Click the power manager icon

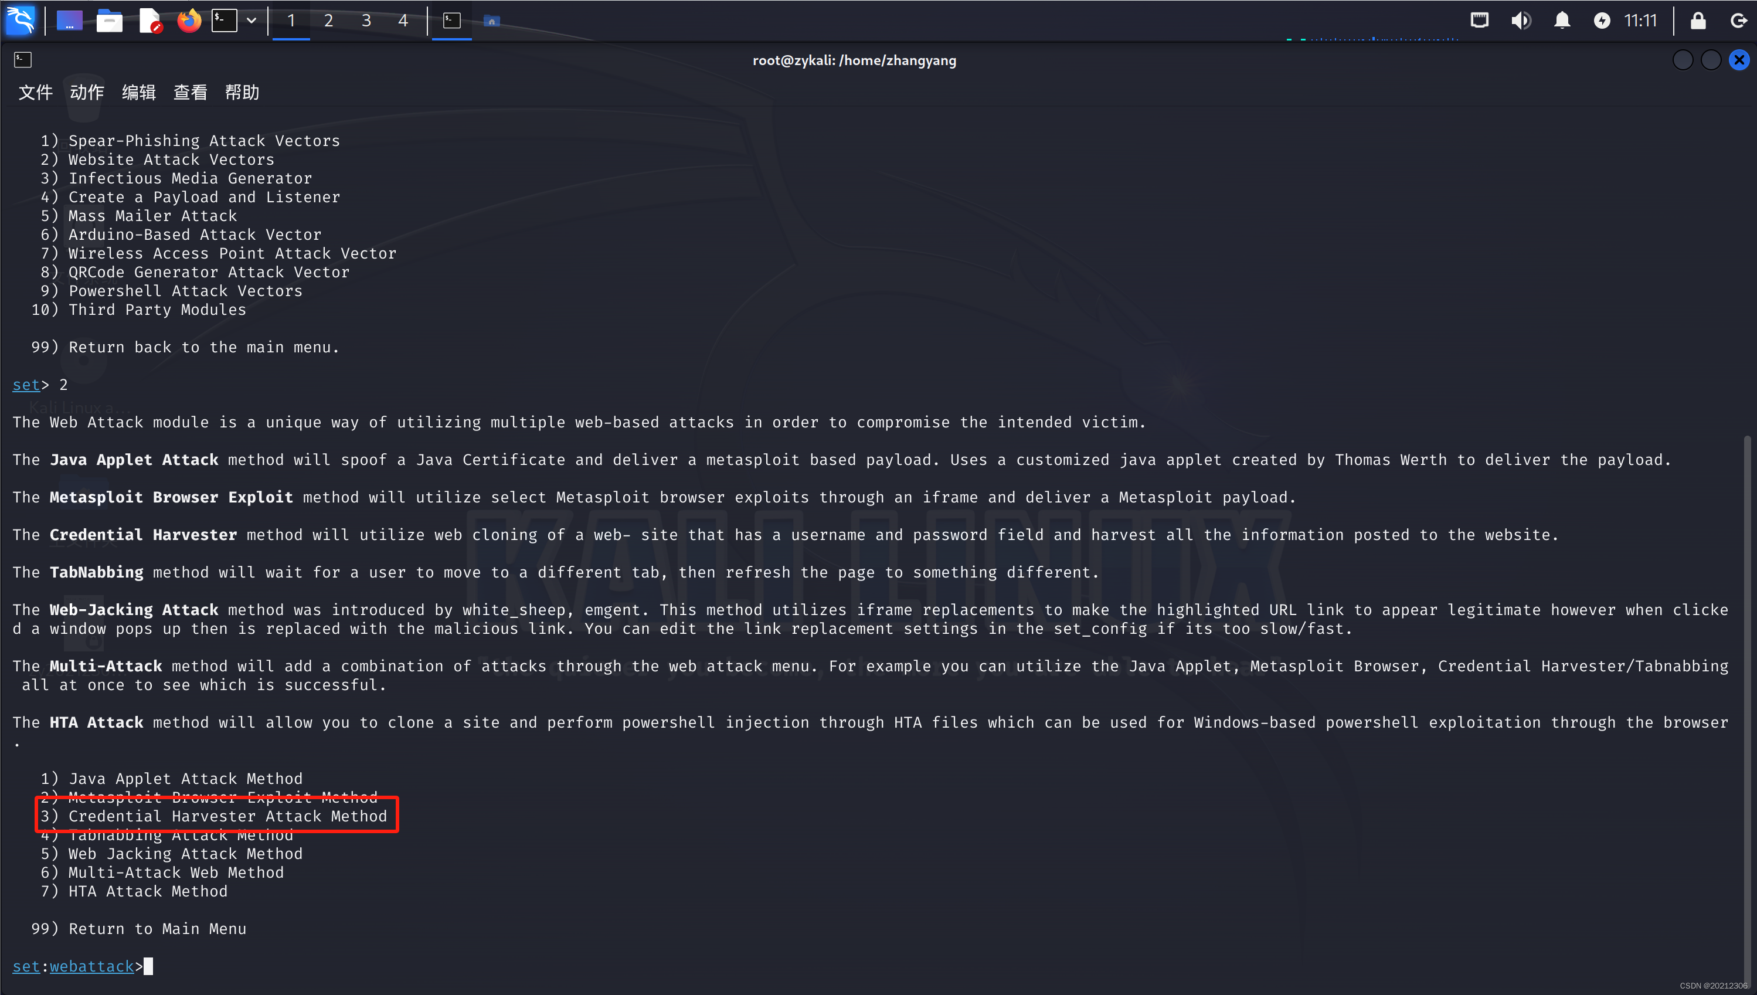(1601, 21)
